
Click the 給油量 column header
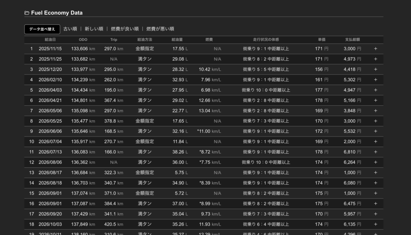[x=177, y=40]
